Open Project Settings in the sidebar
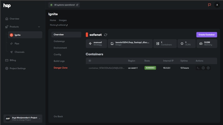The width and height of the screenshot is (223, 125). [x=18, y=68]
